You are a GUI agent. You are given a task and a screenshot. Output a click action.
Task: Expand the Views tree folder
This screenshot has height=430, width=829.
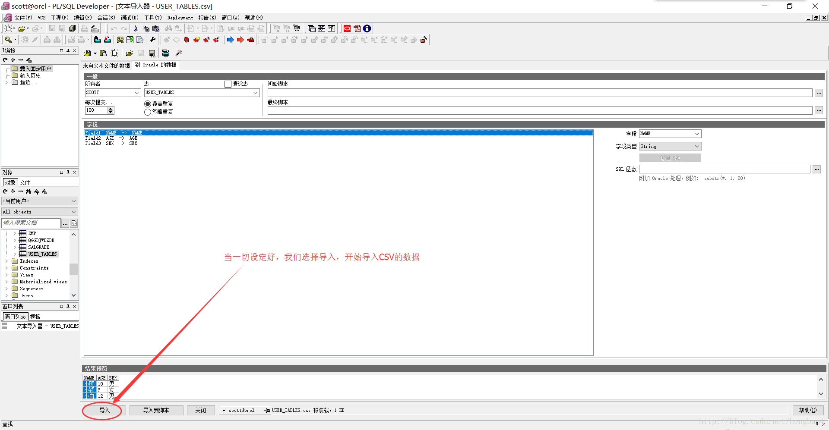[6, 275]
